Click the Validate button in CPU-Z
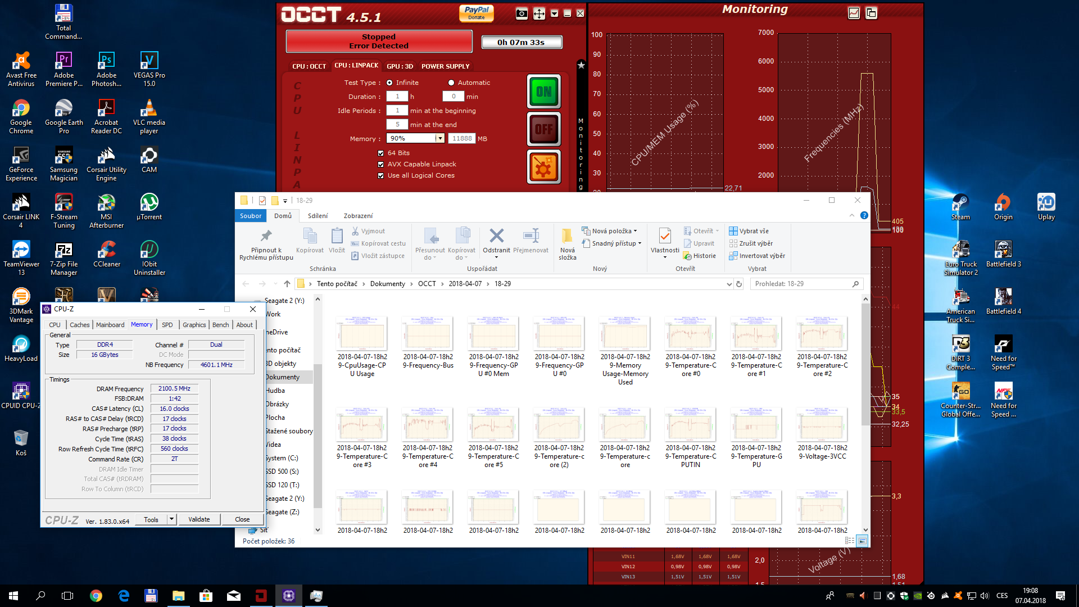The width and height of the screenshot is (1079, 607). tap(199, 519)
